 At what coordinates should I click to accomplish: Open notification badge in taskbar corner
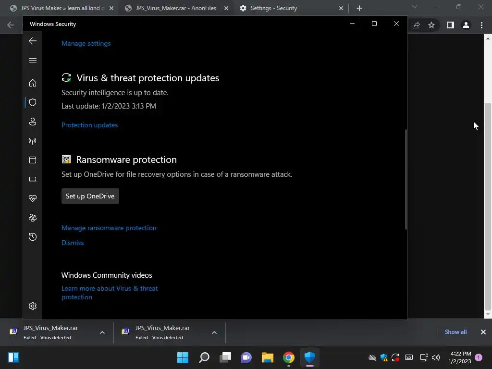[x=479, y=357]
